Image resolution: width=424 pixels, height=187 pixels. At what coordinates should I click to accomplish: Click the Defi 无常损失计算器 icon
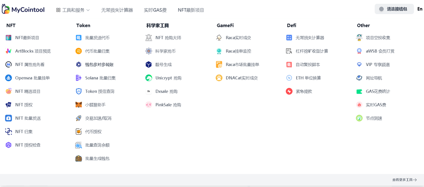coord(289,38)
